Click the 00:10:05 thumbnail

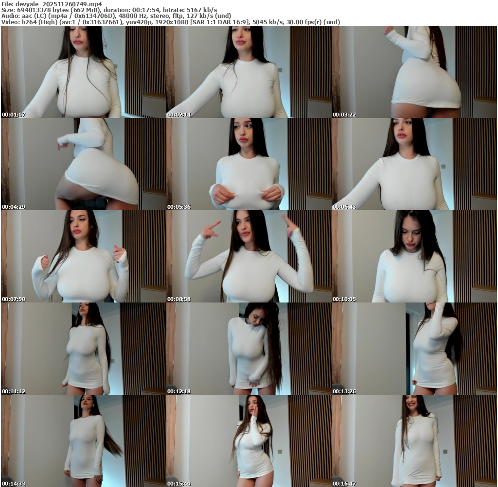click(x=414, y=256)
